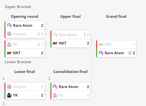Click the down arrow above the lower final match
The width and height of the screenshot is (146, 106).
[x=3, y=78]
